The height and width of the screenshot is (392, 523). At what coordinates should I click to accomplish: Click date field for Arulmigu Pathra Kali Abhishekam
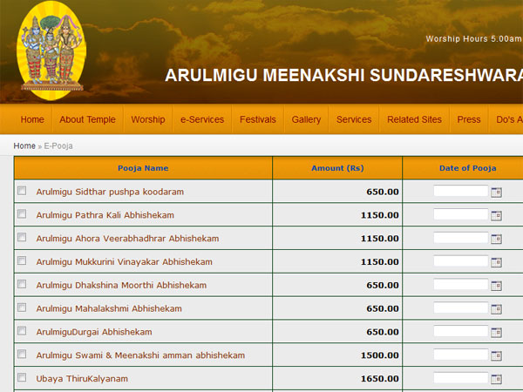coord(461,214)
